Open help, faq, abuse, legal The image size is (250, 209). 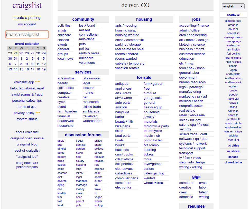[27, 88]
